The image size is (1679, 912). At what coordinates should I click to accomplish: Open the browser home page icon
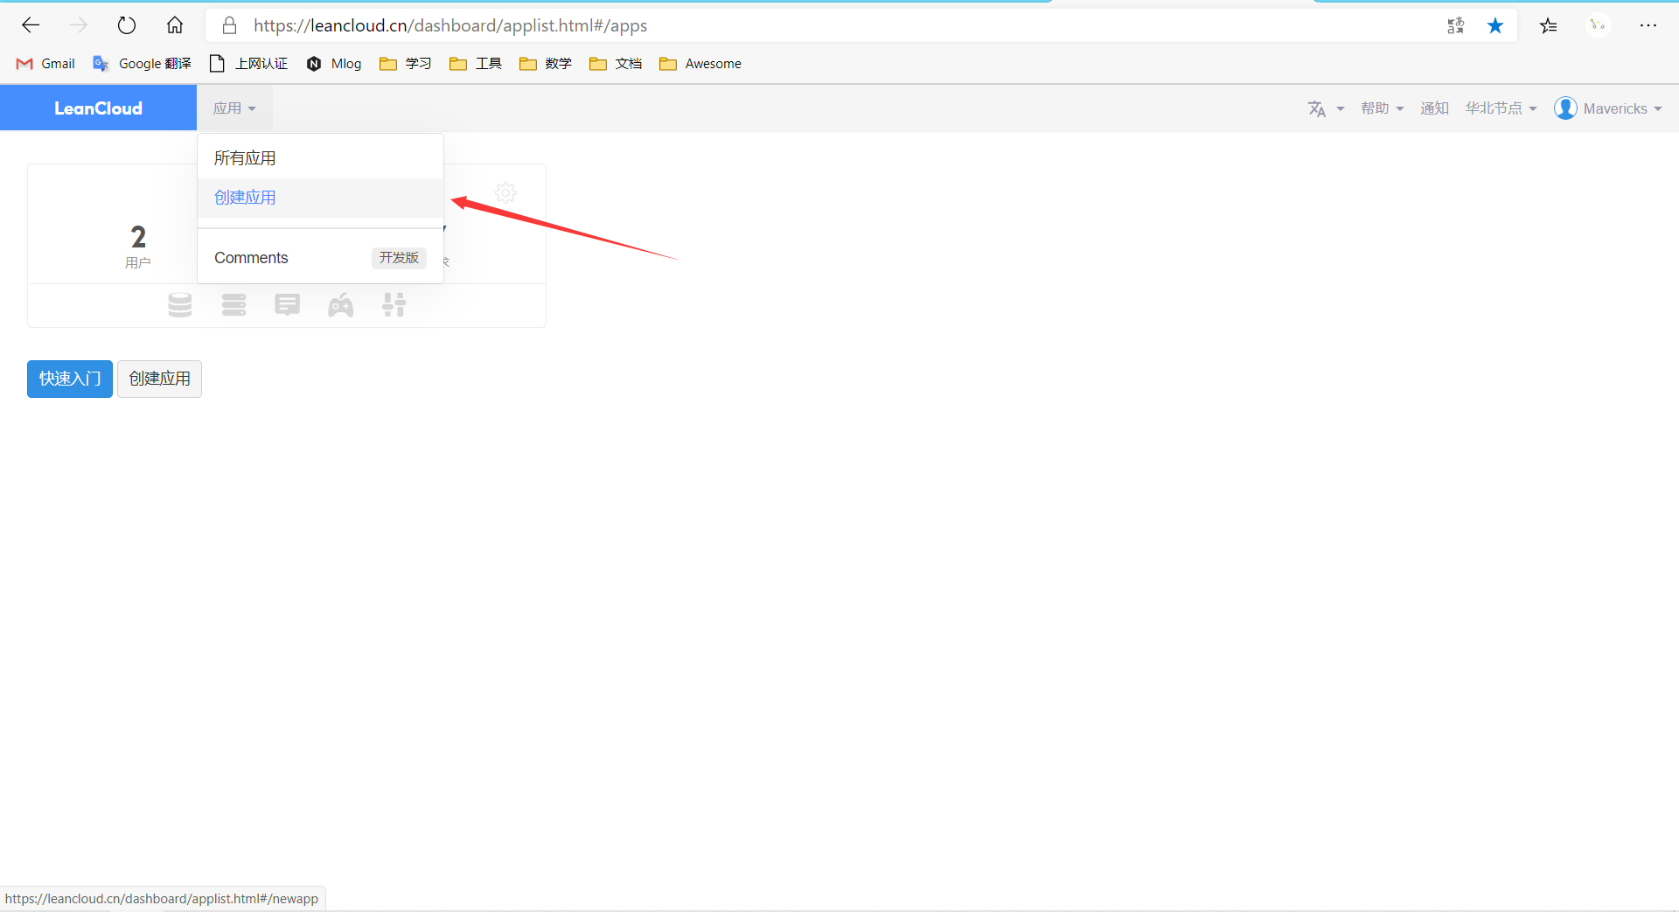[175, 25]
